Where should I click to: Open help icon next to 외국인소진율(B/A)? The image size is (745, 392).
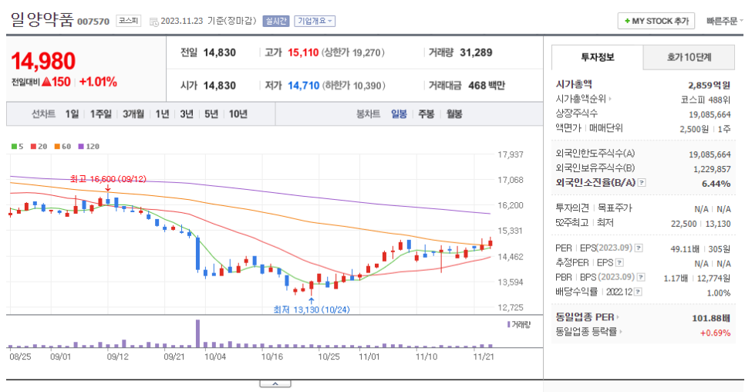642,182
